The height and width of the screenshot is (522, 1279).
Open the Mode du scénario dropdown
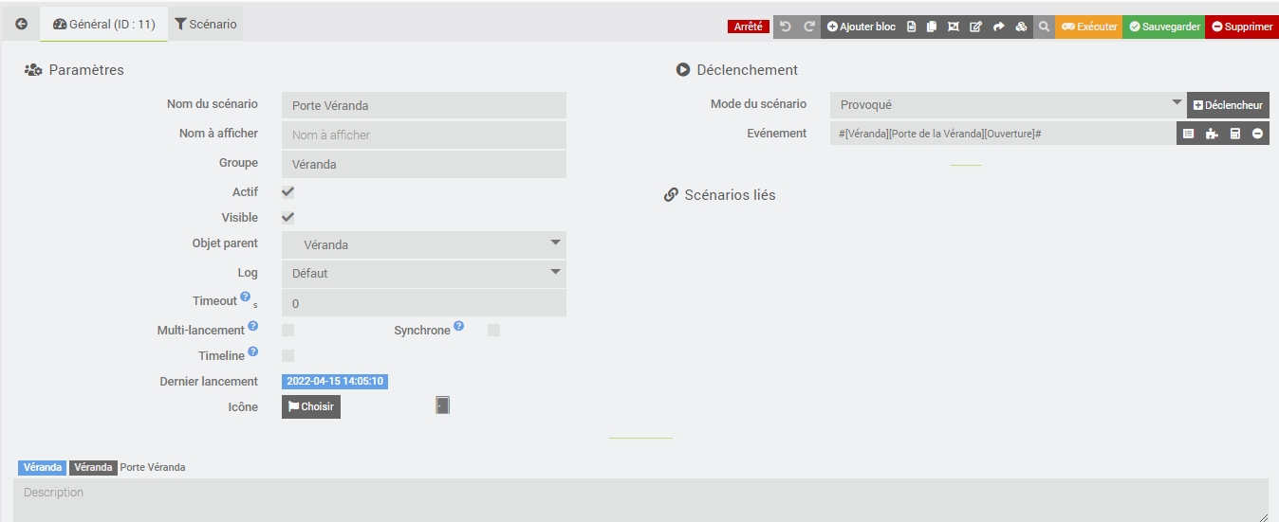[1008, 104]
